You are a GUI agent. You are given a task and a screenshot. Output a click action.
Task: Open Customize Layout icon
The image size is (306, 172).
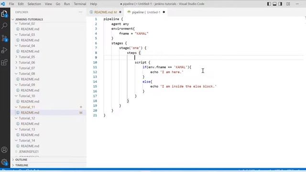click(x=288, y=4)
